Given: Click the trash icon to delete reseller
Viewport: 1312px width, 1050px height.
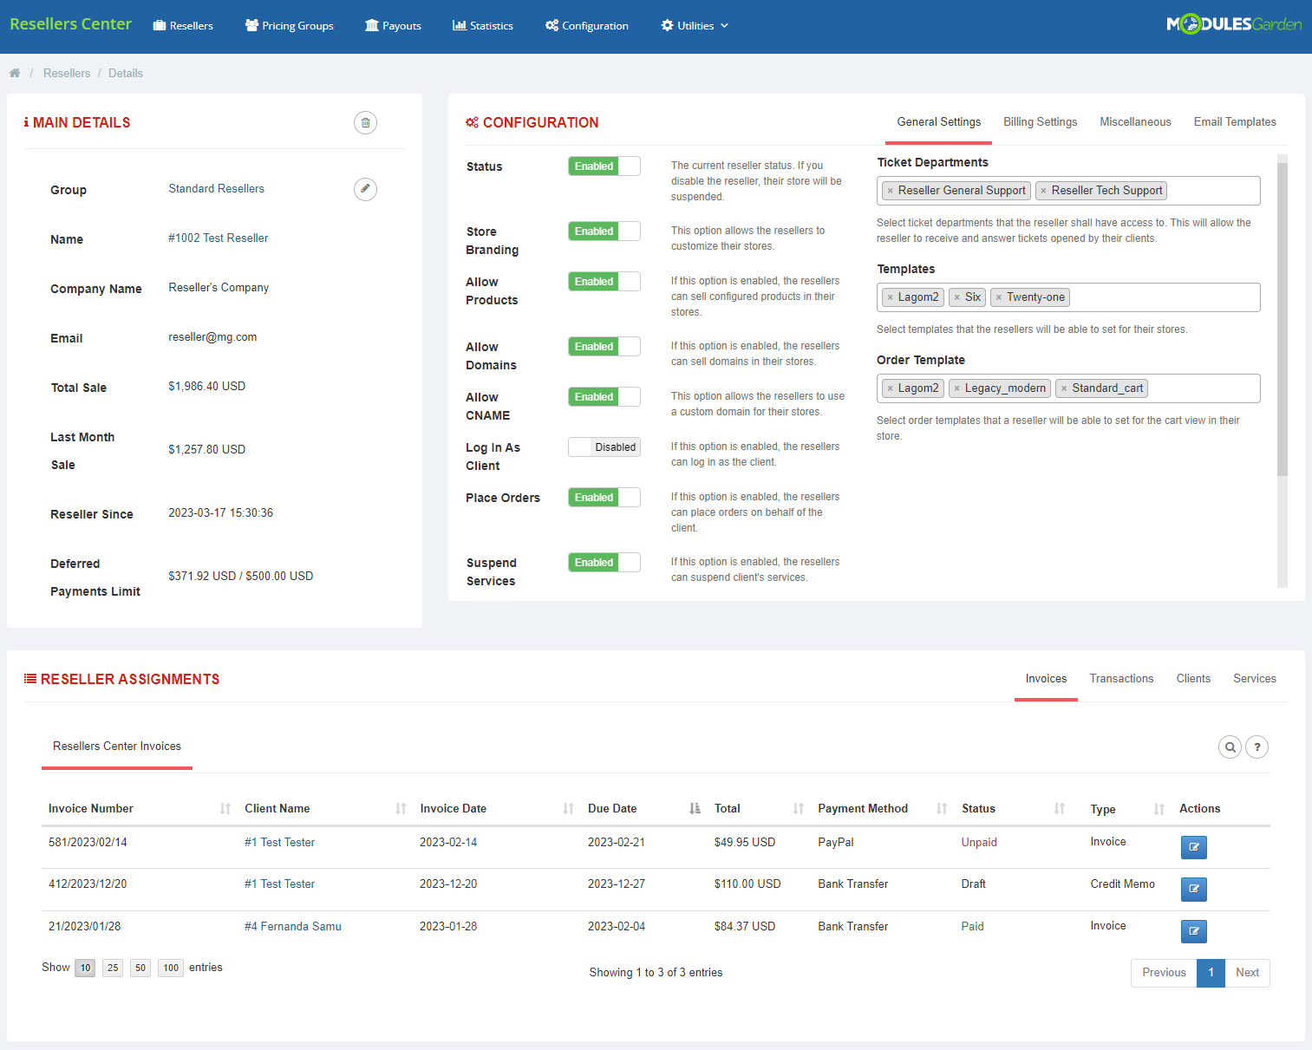Looking at the screenshot, I should click(x=365, y=122).
